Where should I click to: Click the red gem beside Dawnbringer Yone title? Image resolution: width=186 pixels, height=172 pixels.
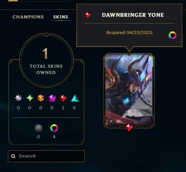[x=88, y=15]
